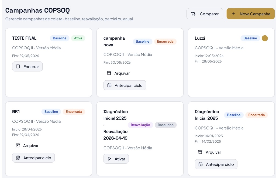Click the stop square icon in Encerrar
Image resolution: width=276 pixels, height=178 pixels.
pos(18,67)
